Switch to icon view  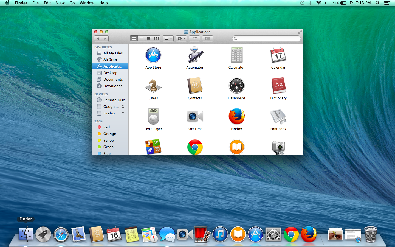coord(134,38)
